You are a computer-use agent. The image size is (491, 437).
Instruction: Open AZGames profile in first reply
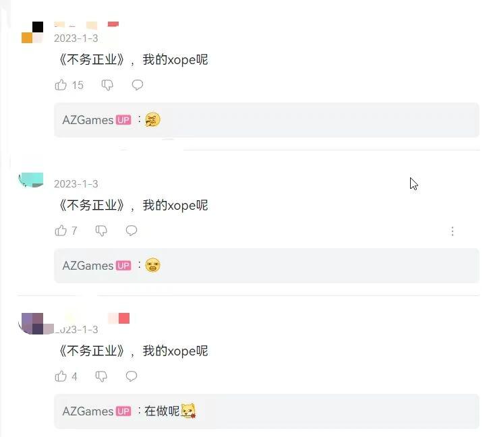tap(88, 120)
